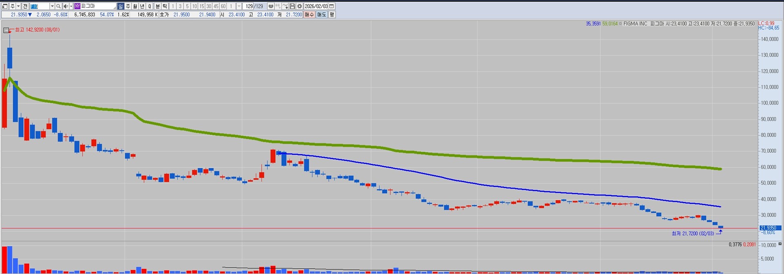Click the blue 35.3591 moving average legend value
This screenshot has height=274, width=784.
click(593, 24)
